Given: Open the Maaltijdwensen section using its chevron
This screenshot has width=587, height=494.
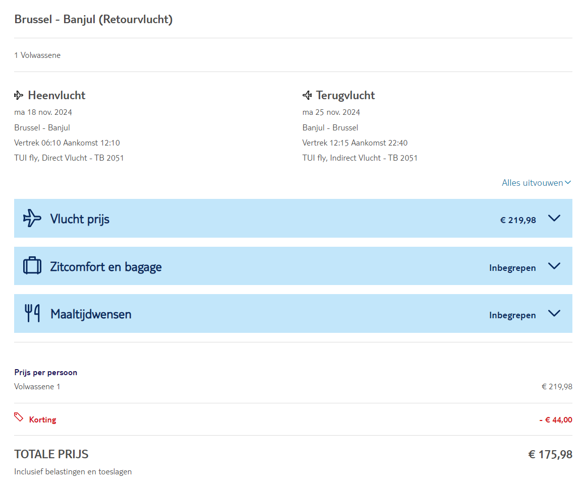Looking at the screenshot, I should pyautogui.click(x=554, y=313).
